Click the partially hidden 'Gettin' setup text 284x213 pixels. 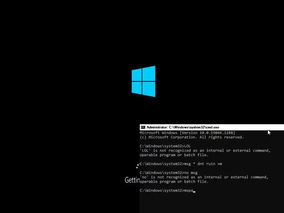(x=132, y=180)
